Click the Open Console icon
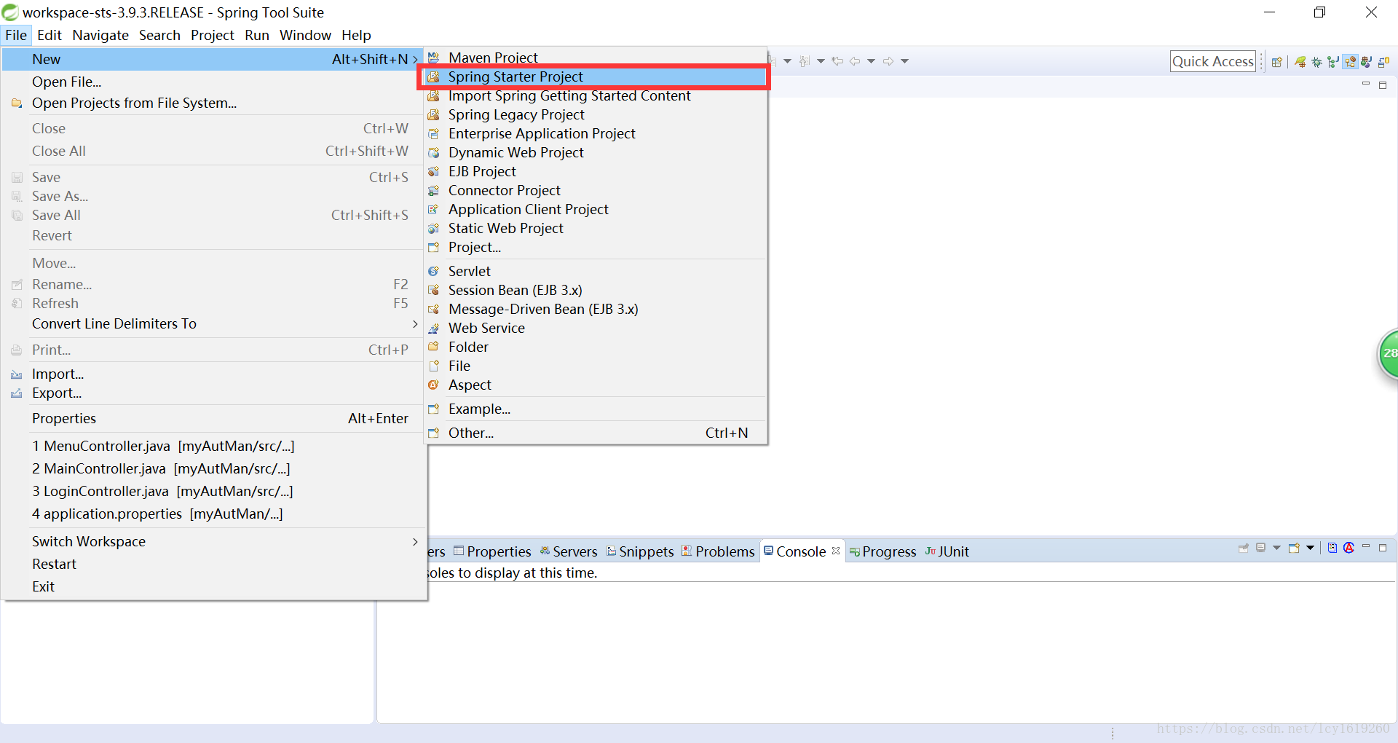This screenshot has height=743, width=1398. tap(1294, 548)
